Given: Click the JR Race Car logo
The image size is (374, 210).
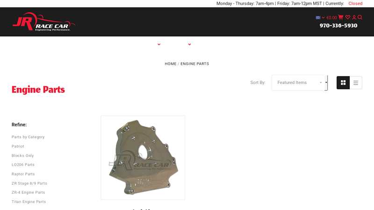Looking at the screenshot, I should pyautogui.click(x=43, y=22).
